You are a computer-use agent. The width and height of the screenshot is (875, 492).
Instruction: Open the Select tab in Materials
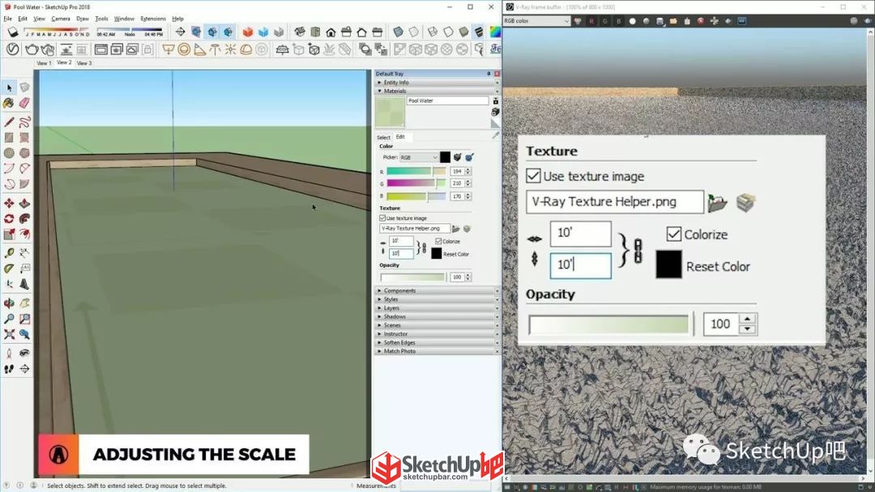click(x=383, y=137)
